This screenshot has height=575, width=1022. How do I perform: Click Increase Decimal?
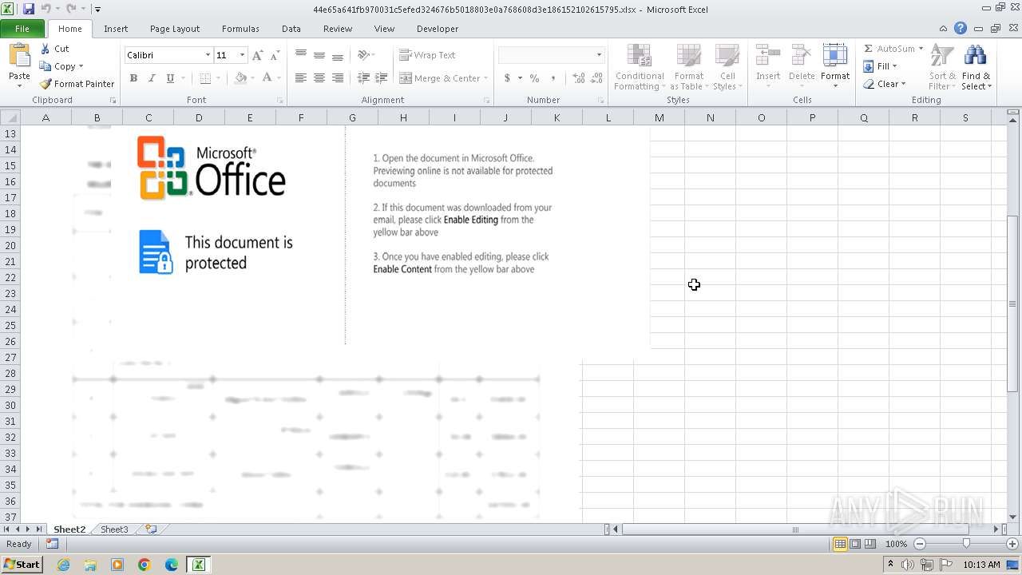tap(578, 78)
